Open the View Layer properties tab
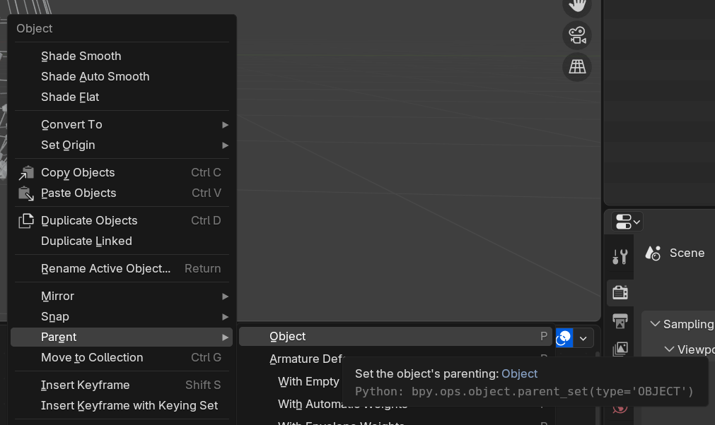715x425 pixels. [x=620, y=349]
